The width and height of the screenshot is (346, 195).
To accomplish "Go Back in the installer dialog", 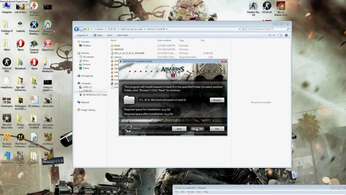I will click(179, 129).
